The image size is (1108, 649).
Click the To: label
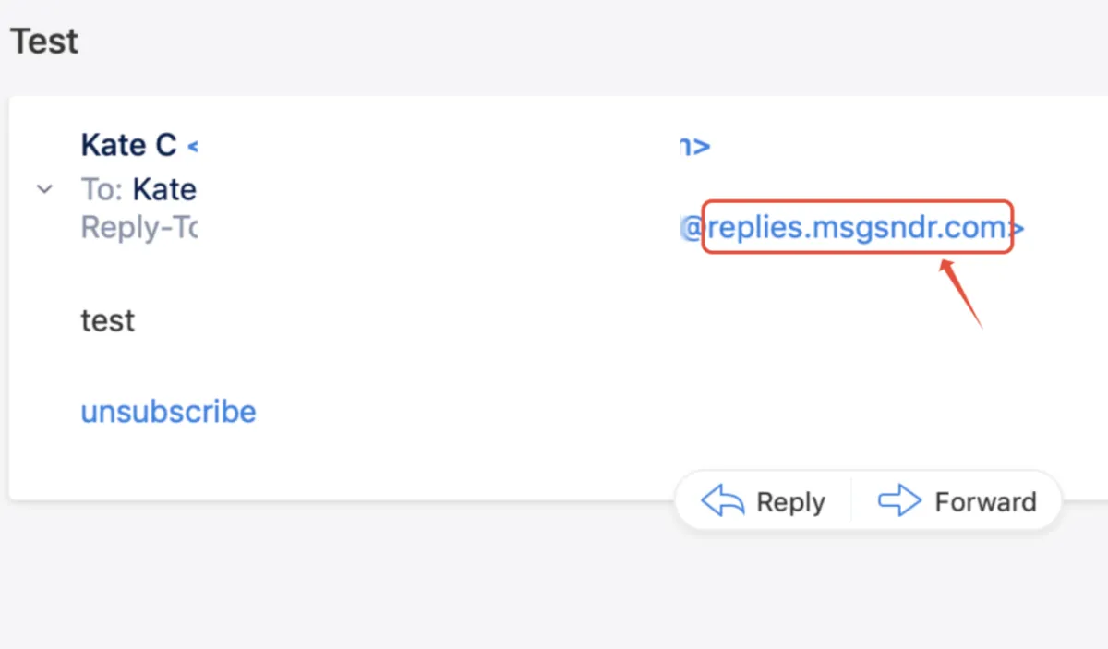(x=102, y=190)
